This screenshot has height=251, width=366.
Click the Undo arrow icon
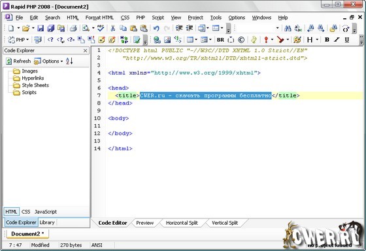[x=156, y=28]
